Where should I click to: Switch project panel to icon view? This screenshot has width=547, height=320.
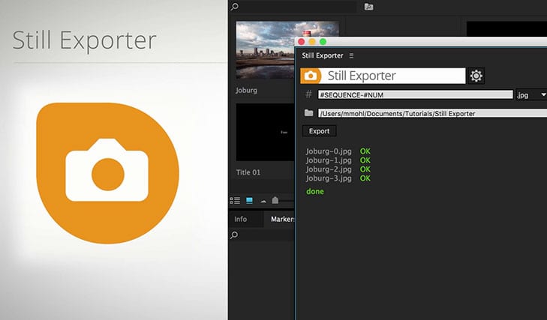(249, 201)
